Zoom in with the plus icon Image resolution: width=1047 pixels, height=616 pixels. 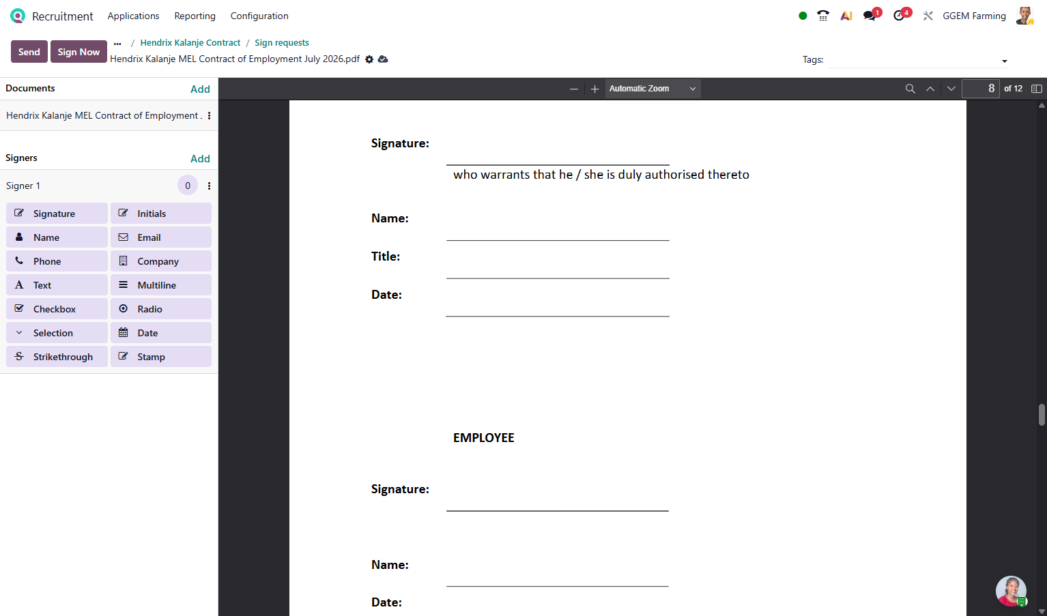pos(594,89)
